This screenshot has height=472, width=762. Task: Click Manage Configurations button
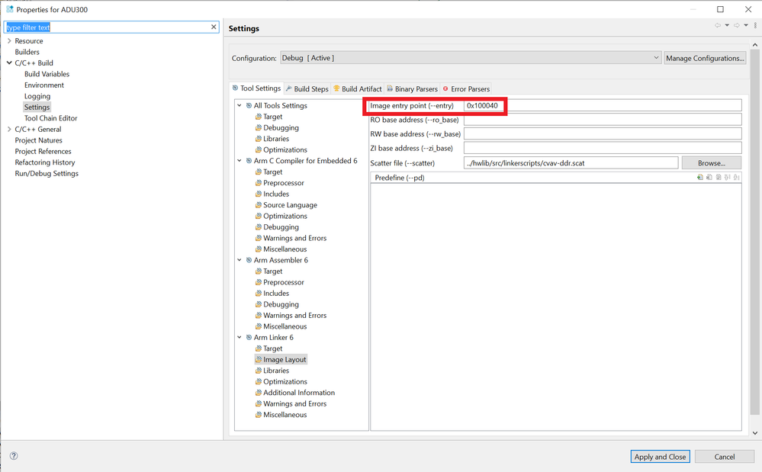click(705, 58)
